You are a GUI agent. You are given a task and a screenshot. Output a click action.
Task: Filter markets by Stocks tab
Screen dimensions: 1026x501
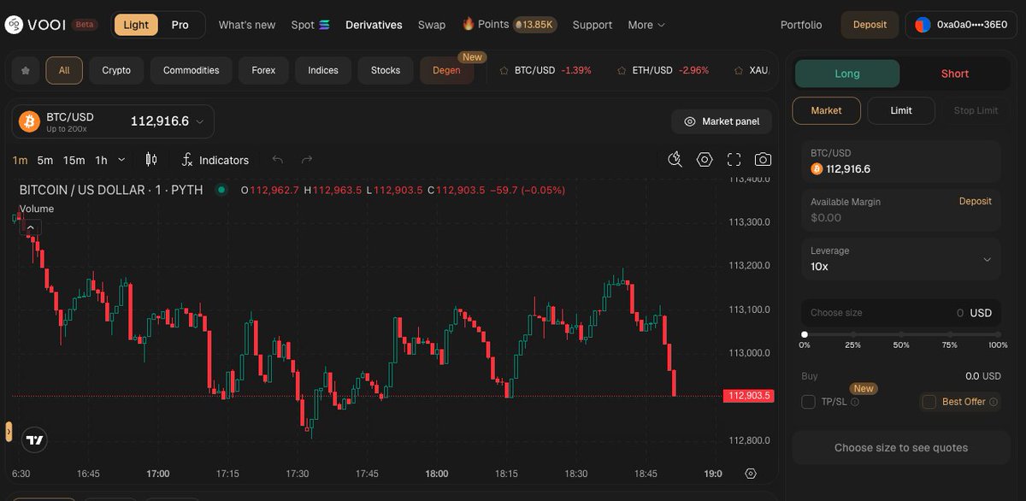pos(386,70)
